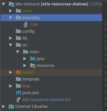This screenshot has width=107, height=111.
Task: Click the template folder icon
Action: click(18, 79)
